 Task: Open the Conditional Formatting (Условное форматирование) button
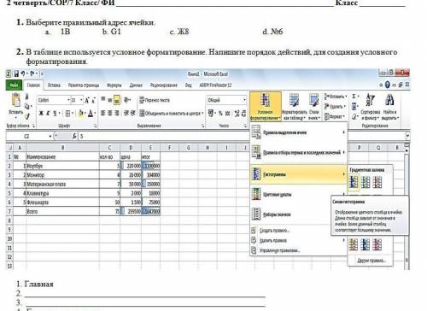click(266, 106)
